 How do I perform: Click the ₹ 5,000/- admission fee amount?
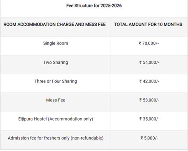(x=149, y=138)
